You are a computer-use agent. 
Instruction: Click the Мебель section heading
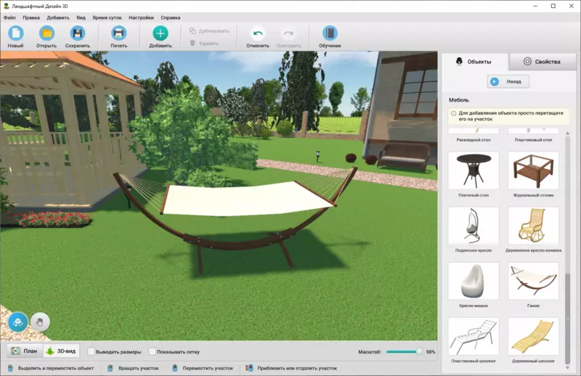coord(459,100)
